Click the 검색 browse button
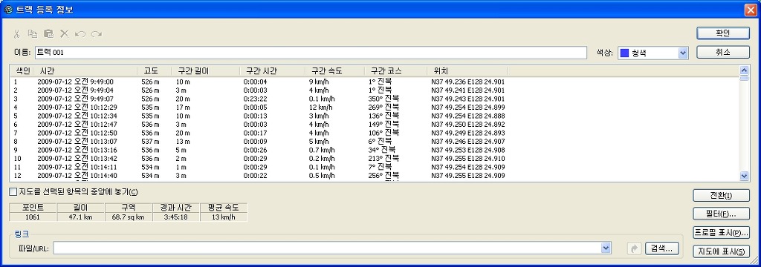Screen dimensions: 761x267 click(661, 248)
